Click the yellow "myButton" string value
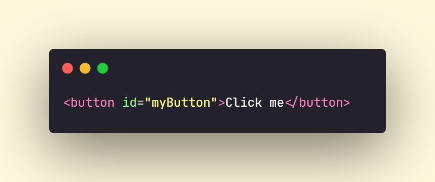Viewport: 435px width, 182px height. point(181,103)
